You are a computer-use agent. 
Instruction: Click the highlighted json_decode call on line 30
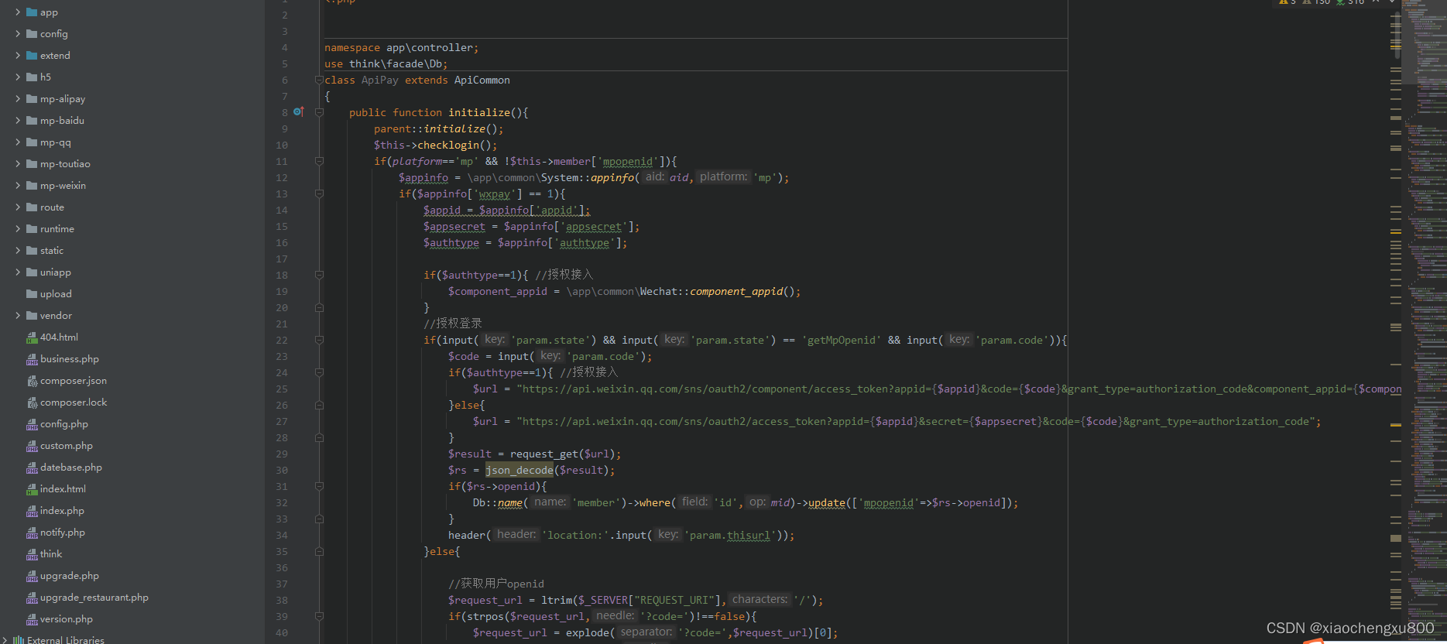click(x=519, y=470)
